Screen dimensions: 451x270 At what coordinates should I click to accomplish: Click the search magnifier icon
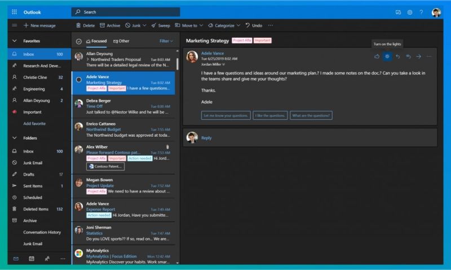point(78,12)
